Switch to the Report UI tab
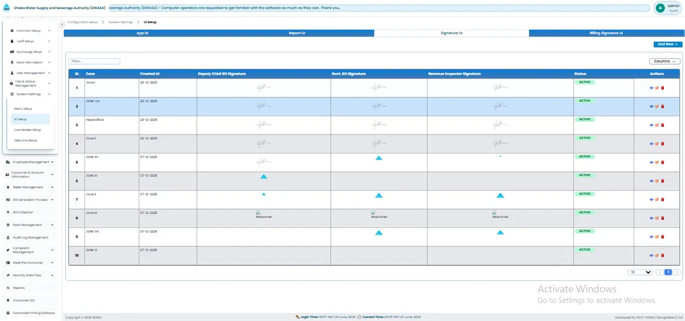This screenshot has width=685, height=321. pos(297,33)
